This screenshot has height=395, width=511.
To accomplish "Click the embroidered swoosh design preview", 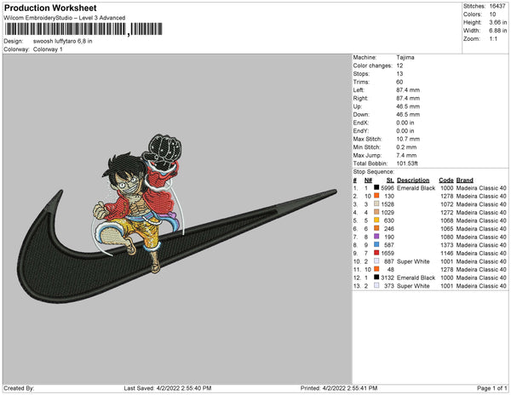I will coord(177,219).
